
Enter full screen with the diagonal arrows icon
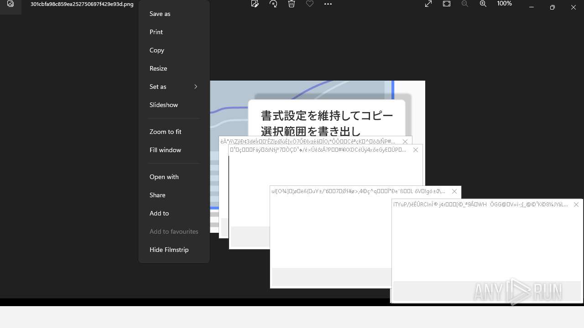428,4
